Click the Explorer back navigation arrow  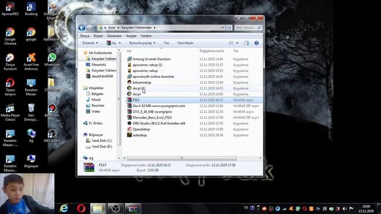(x=82, y=28)
